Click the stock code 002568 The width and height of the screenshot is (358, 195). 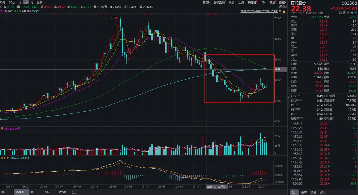click(x=349, y=3)
